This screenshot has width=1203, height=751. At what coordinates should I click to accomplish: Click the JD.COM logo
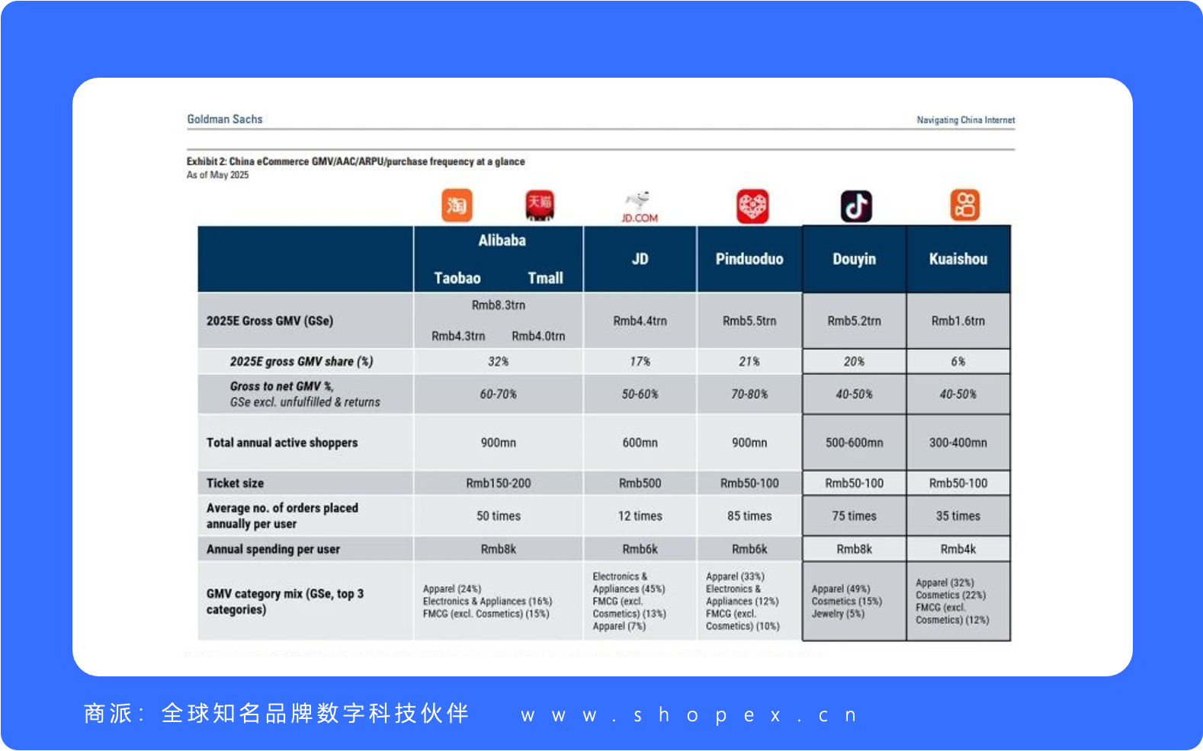pyautogui.click(x=639, y=207)
